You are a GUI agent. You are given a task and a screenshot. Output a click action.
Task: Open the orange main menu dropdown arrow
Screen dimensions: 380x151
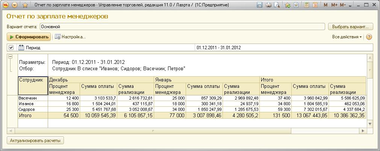(x=15, y=5)
